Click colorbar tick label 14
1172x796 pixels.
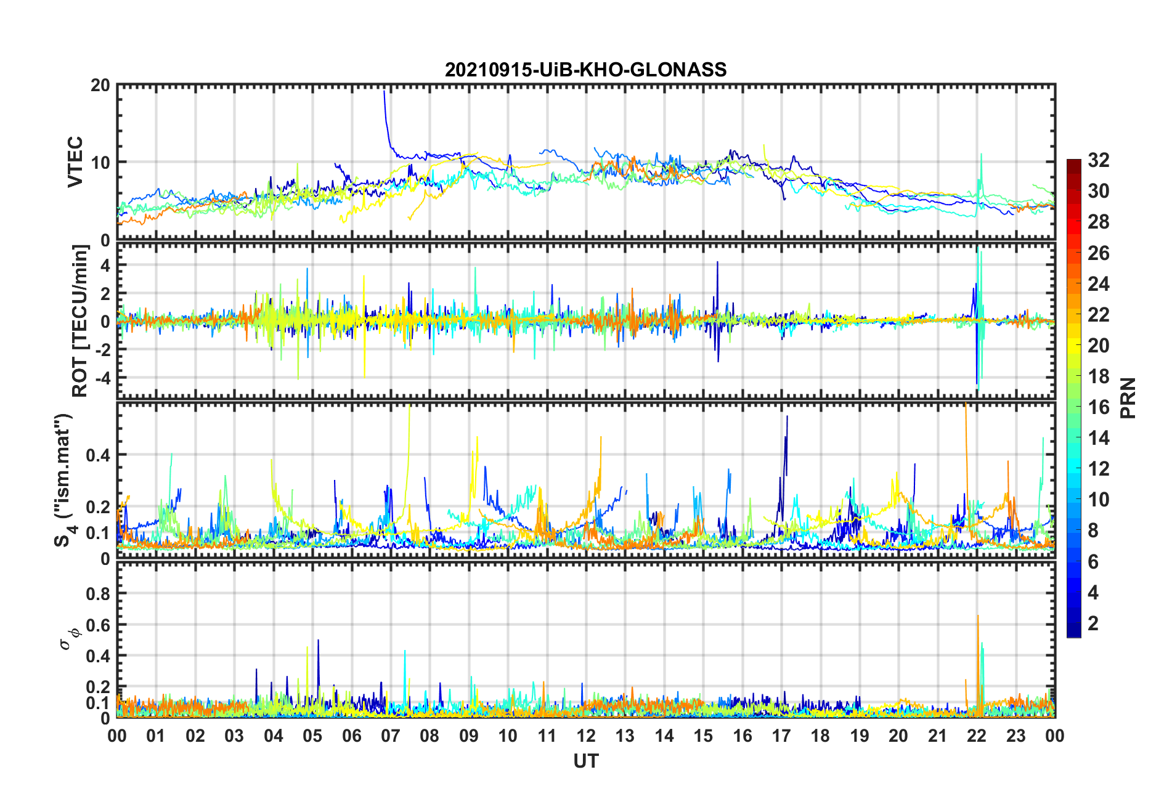pos(1099,438)
